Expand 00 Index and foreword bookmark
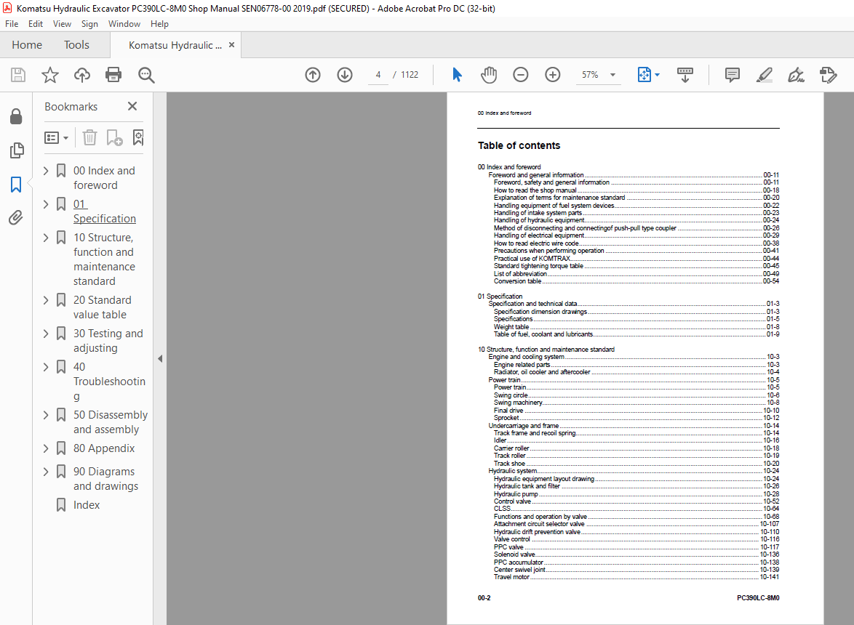The image size is (854, 625). 47,171
